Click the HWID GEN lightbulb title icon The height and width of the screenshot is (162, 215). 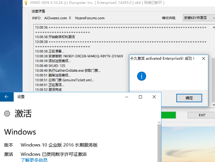(x=26, y=3)
